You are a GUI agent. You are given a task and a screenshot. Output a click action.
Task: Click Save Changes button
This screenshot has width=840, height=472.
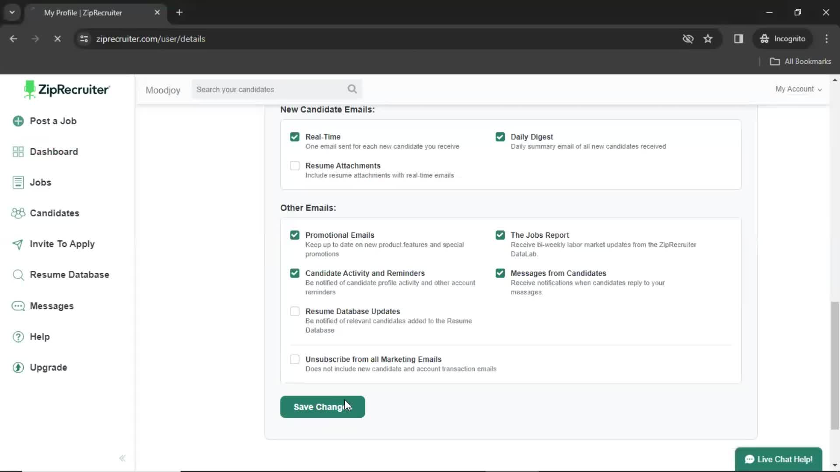pyautogui.click(x=322, y=407)
